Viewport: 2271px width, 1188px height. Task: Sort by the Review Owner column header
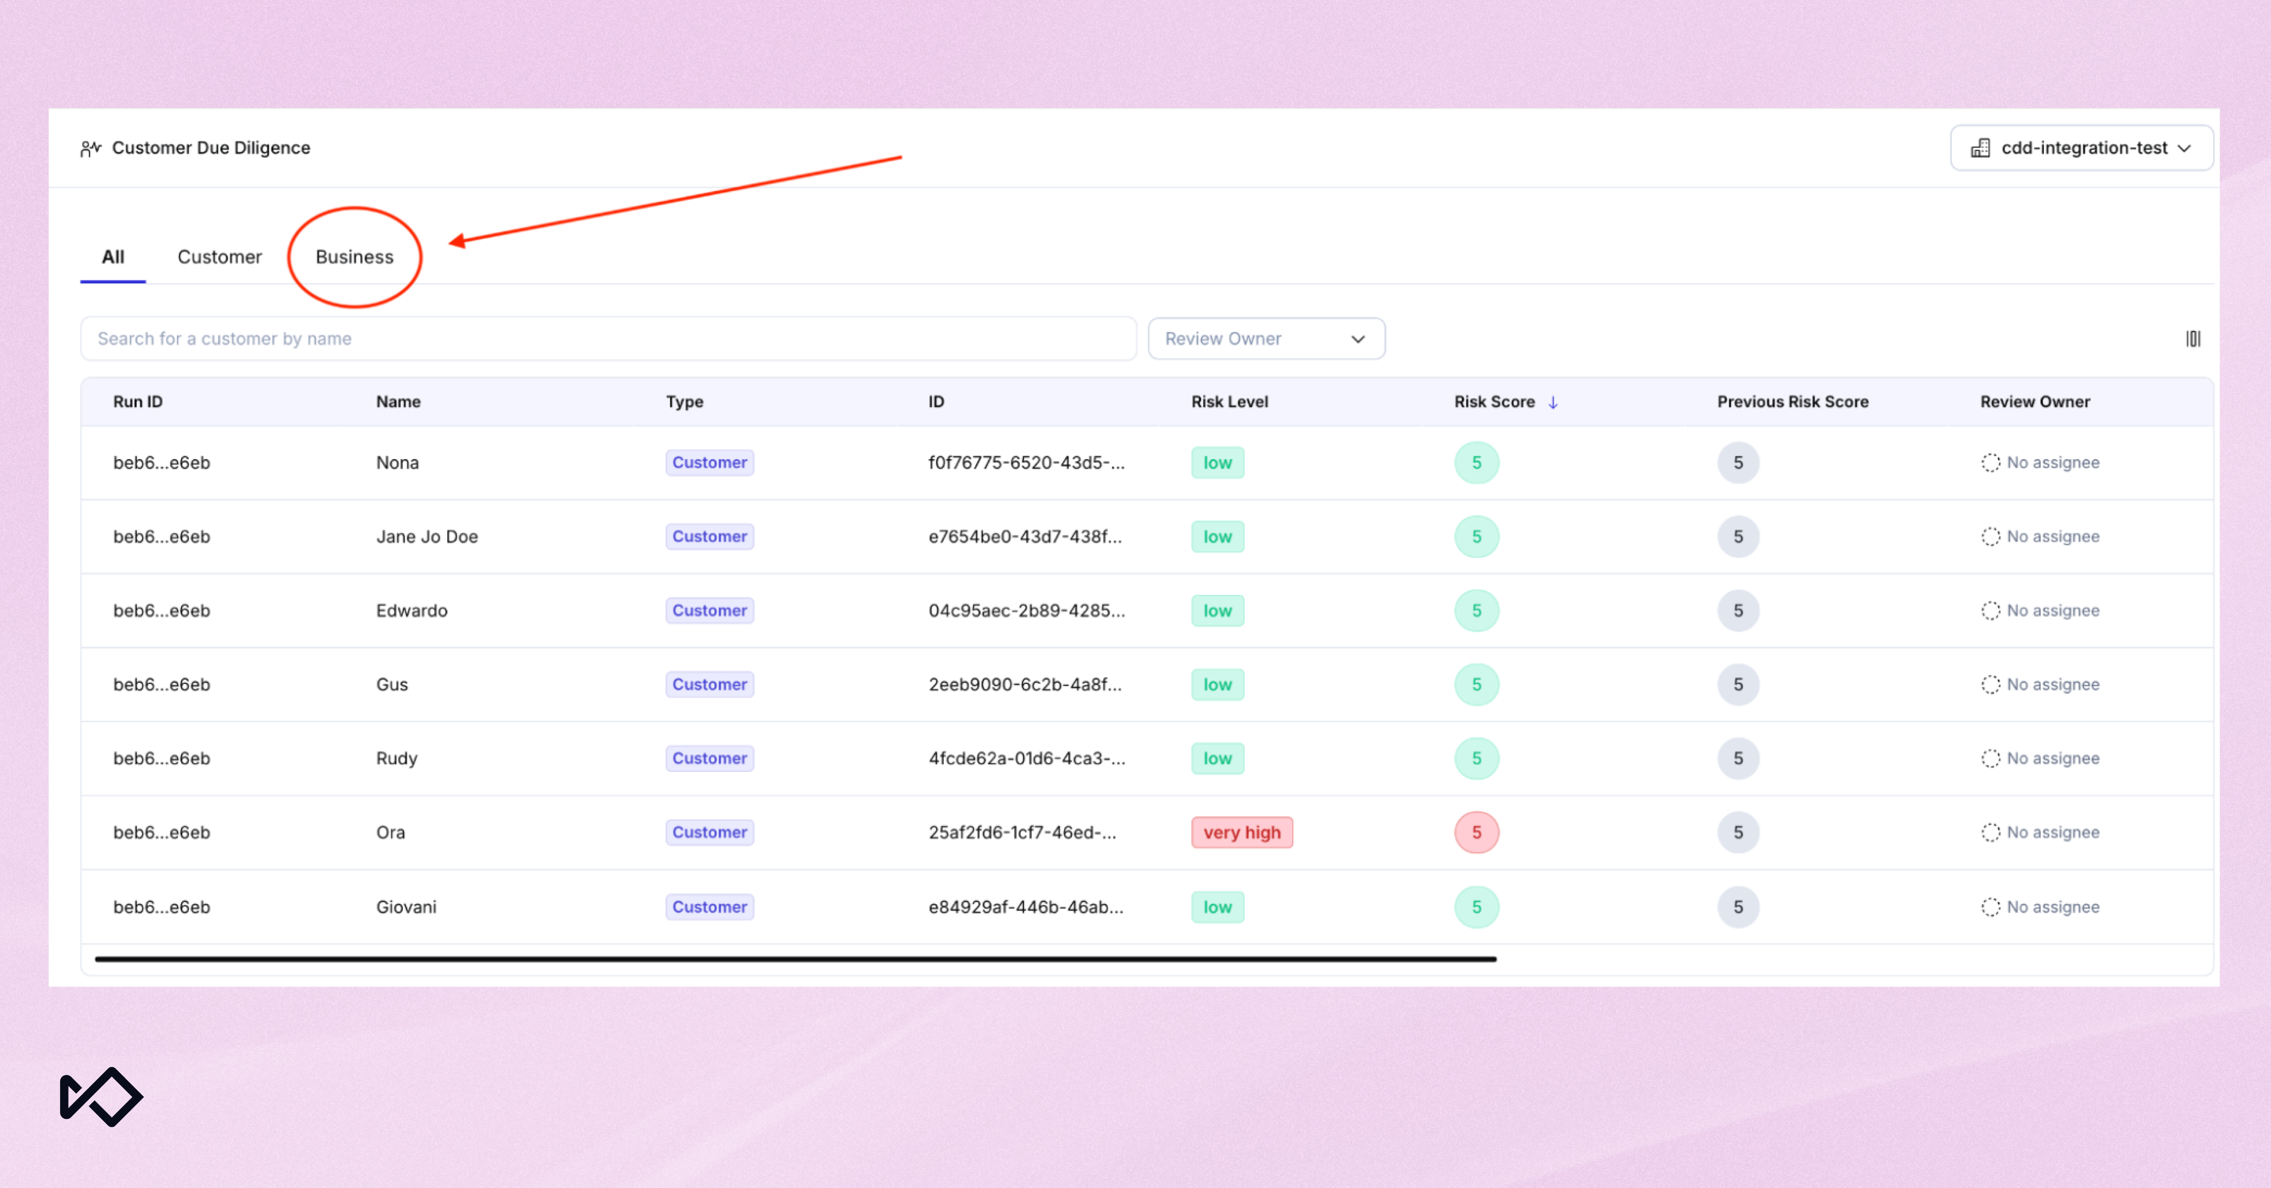(2034, 402)
